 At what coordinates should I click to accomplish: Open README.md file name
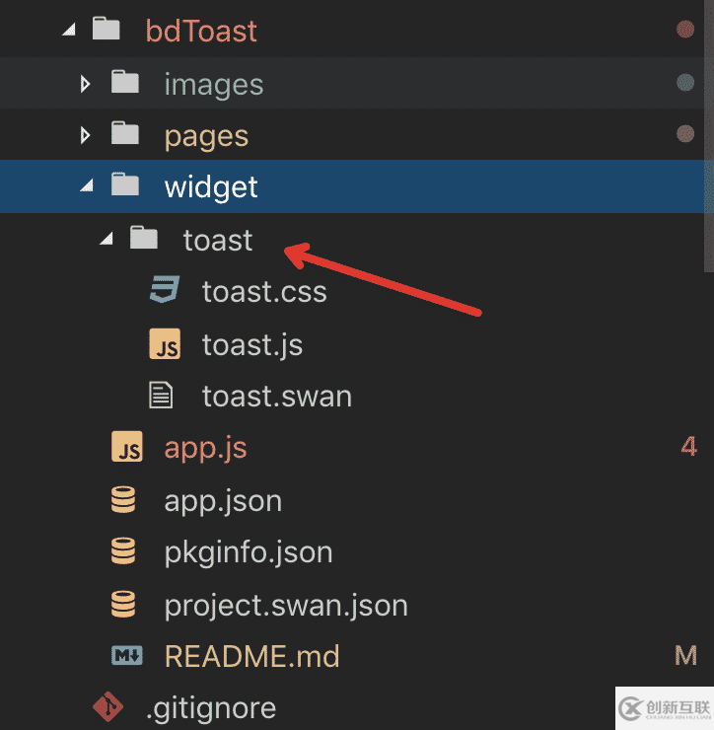point(251,656)
